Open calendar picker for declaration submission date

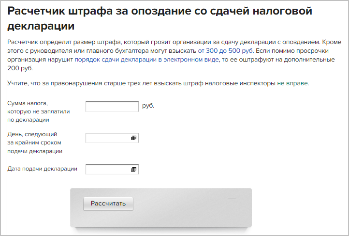click(x=134, y=170)
